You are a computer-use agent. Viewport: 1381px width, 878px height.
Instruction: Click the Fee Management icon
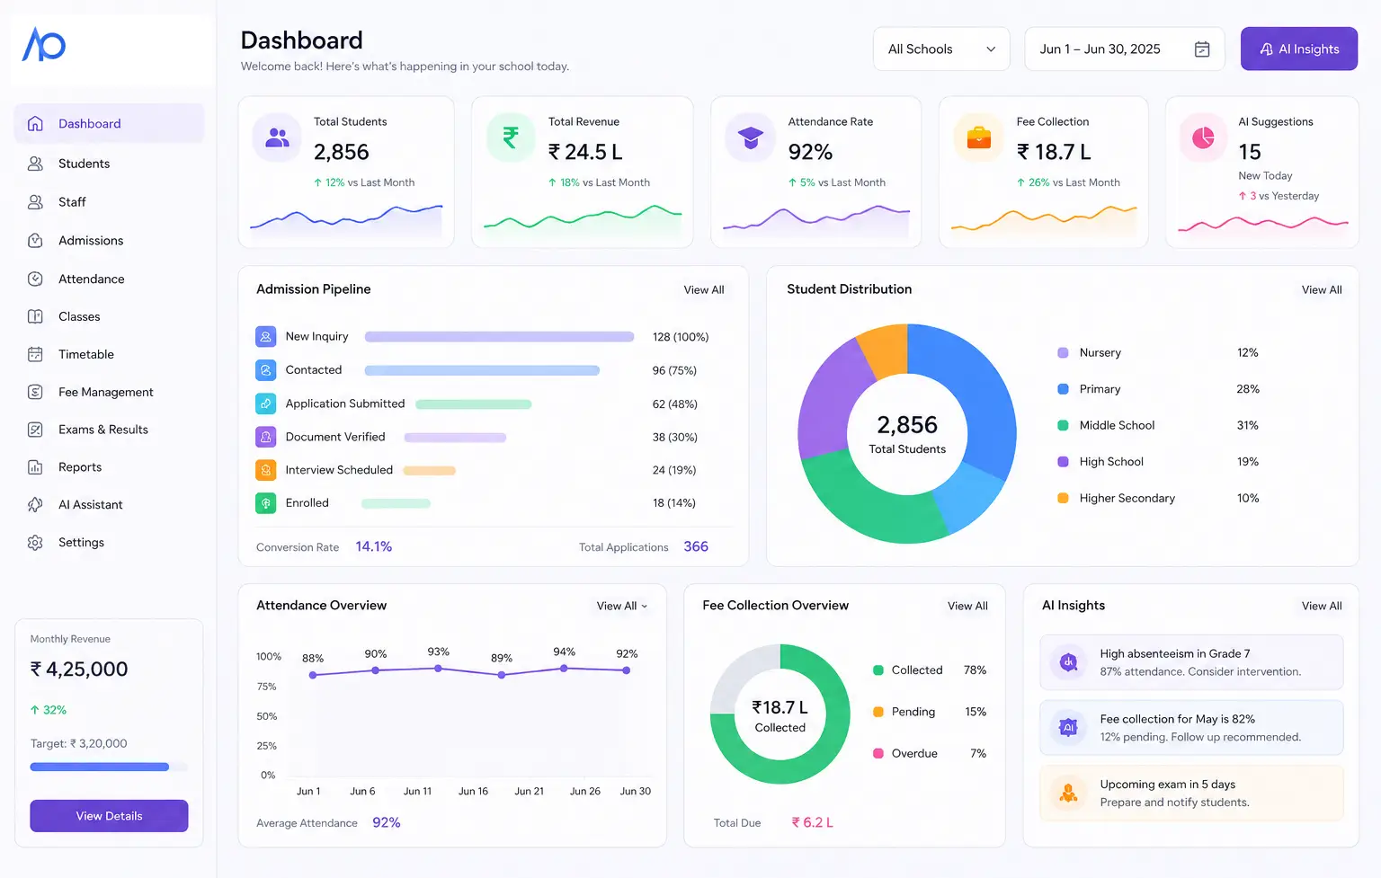(x=35, y=392)
